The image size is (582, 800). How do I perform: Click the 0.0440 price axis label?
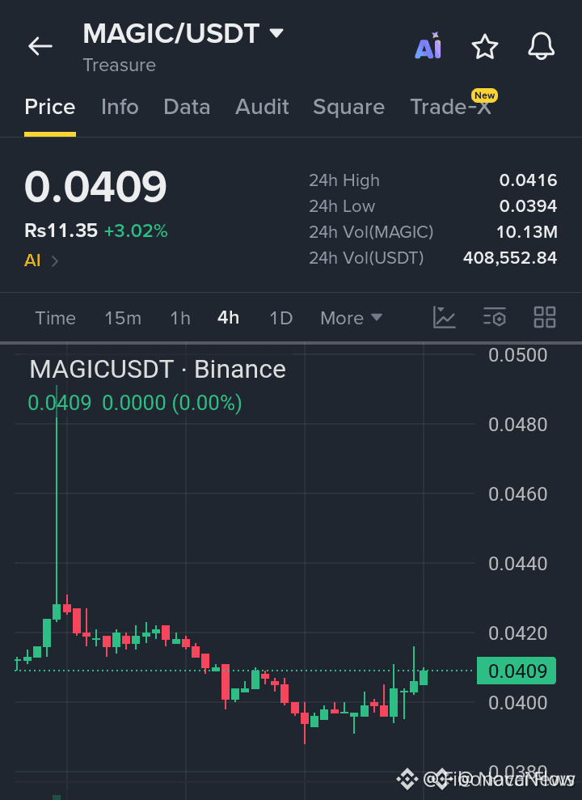click(518, 564)
